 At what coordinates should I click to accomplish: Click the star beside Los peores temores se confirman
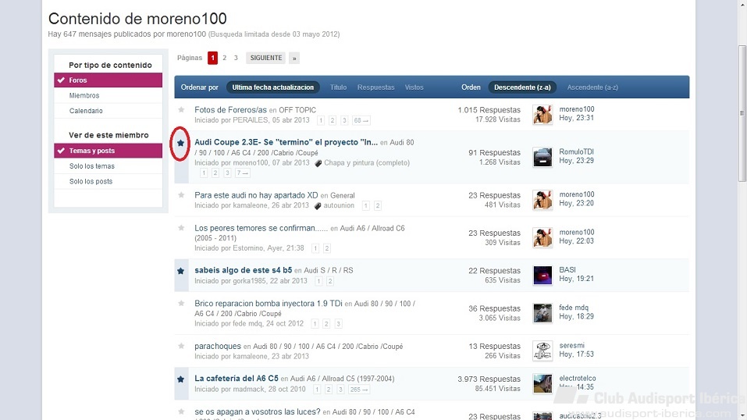(x=181, y=228)
